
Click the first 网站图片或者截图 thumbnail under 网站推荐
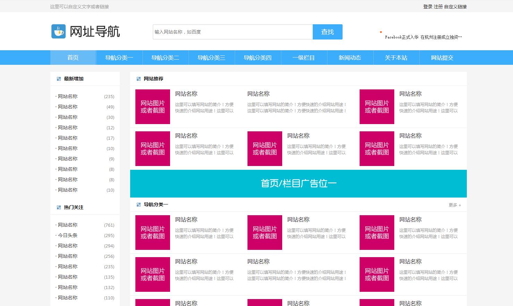click(152, 106)
